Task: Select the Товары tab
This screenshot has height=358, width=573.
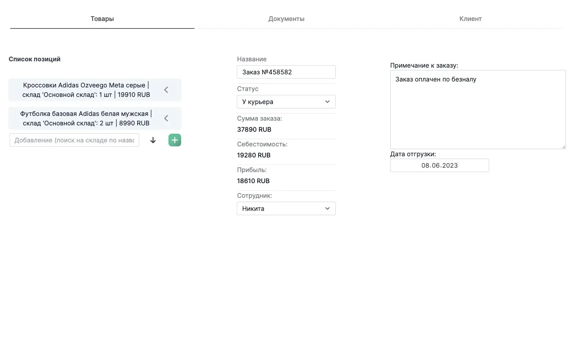Action: [102, 19]
